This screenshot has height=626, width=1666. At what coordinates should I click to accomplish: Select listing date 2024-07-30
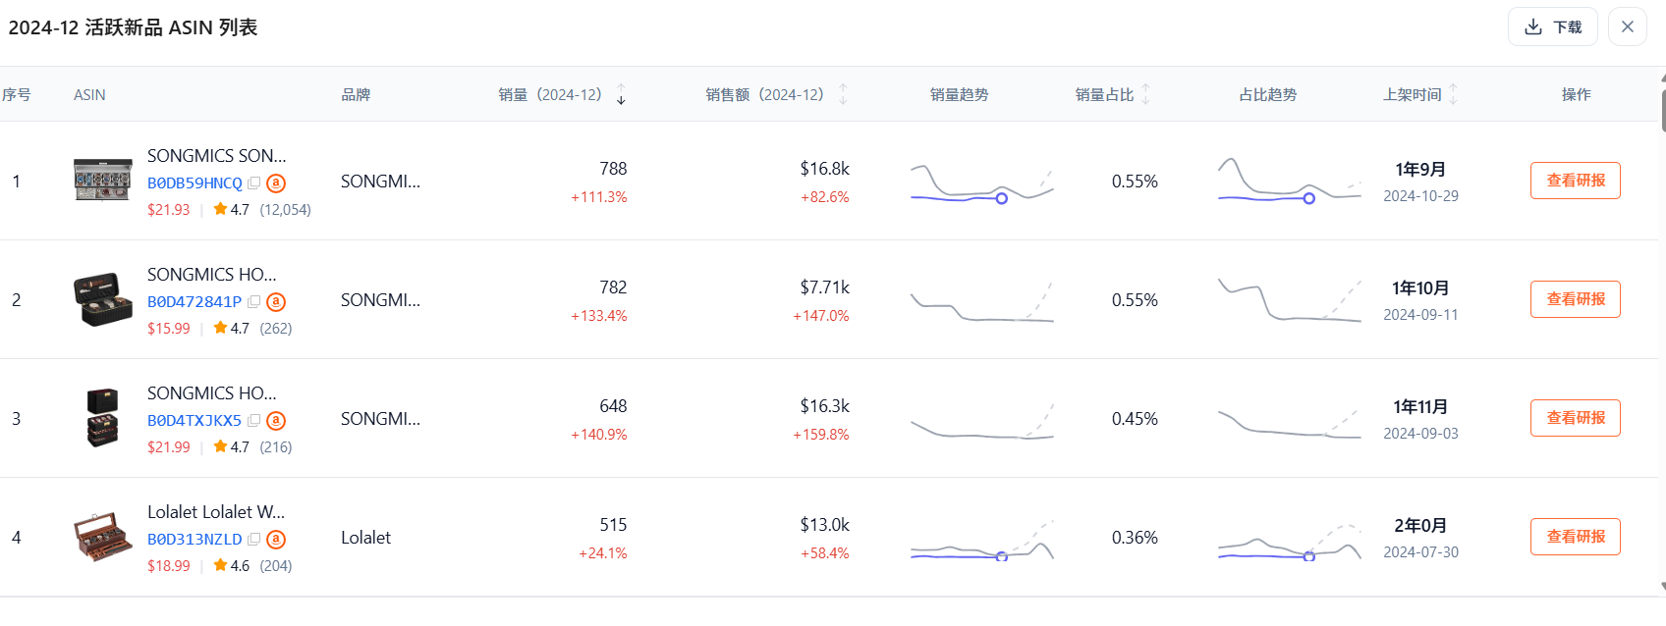[x=1420, y=552]
